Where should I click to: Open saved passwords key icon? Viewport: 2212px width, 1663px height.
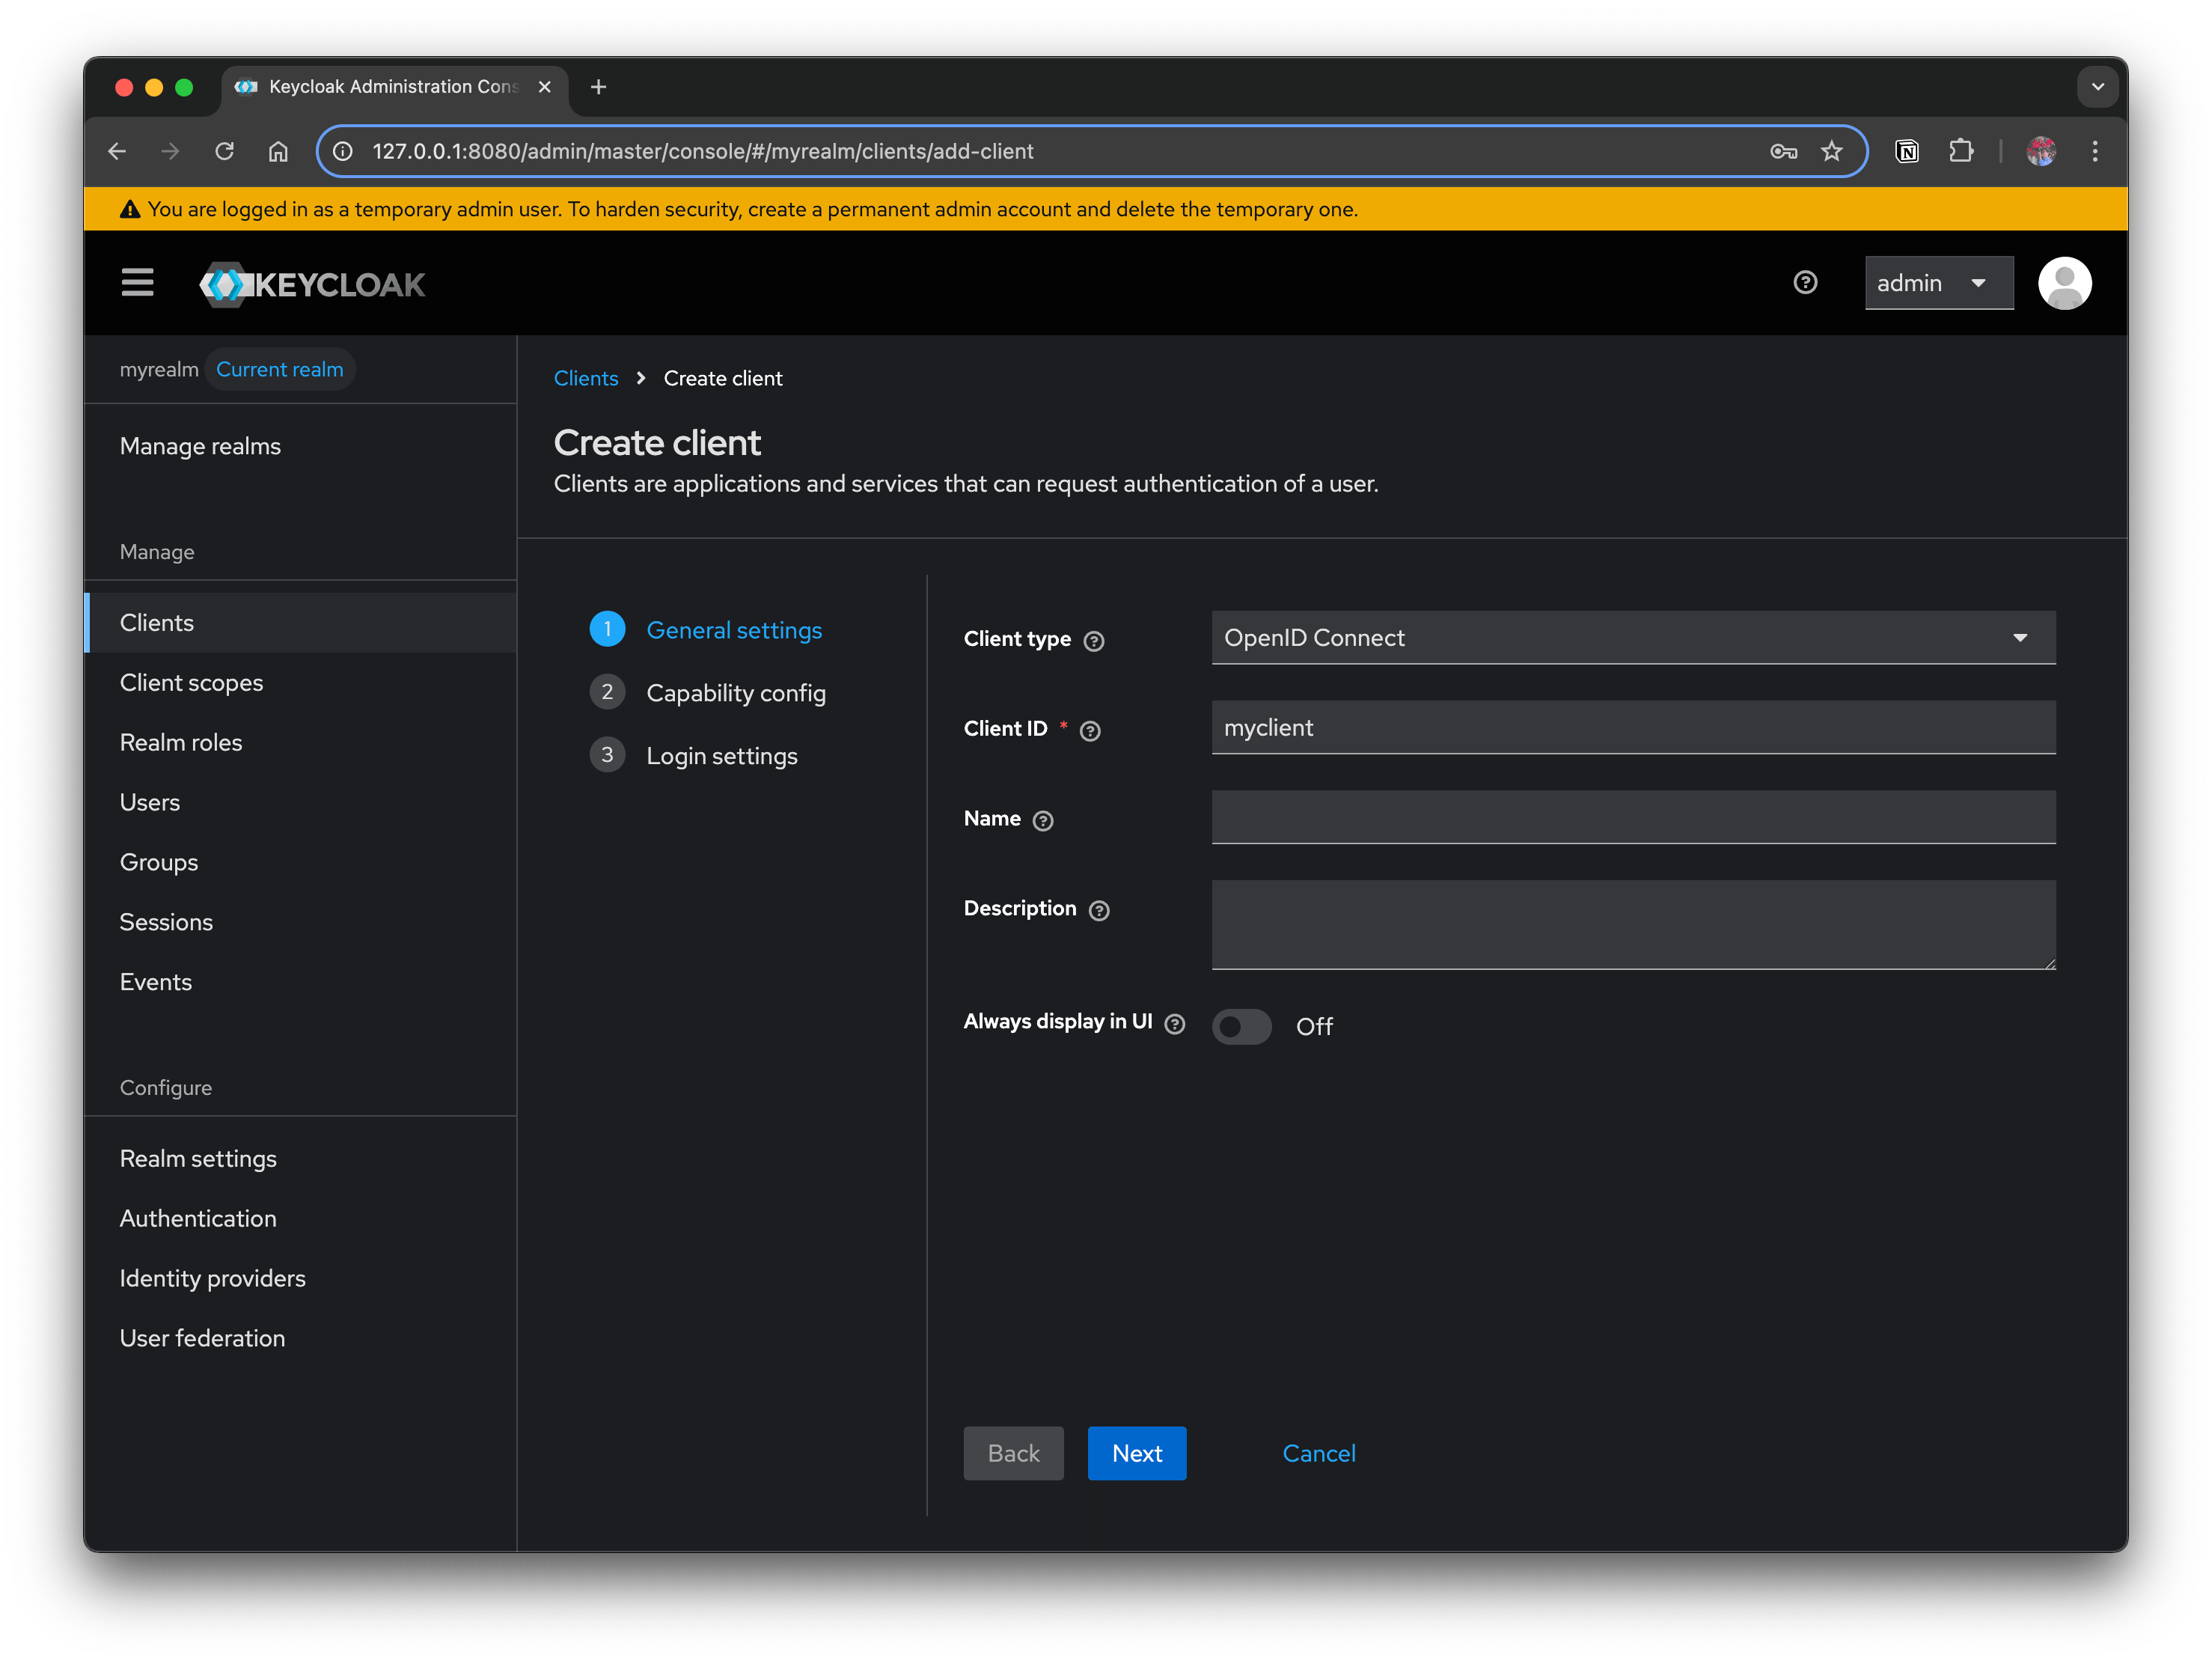coord(1784,151)
